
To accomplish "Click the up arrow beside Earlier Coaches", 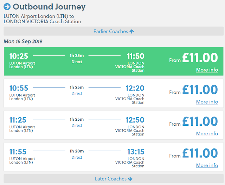I will click(x=132, y=31).
